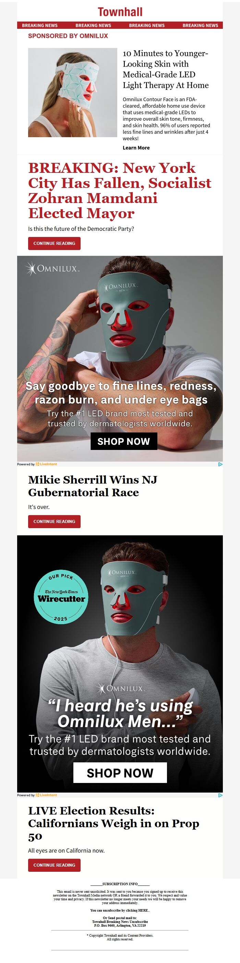Image resolution: width=240 pixels, height=963 pixels.
Task: Open the Townhall logo at the top
Action: pyautogui.click(x=120, y=12)
